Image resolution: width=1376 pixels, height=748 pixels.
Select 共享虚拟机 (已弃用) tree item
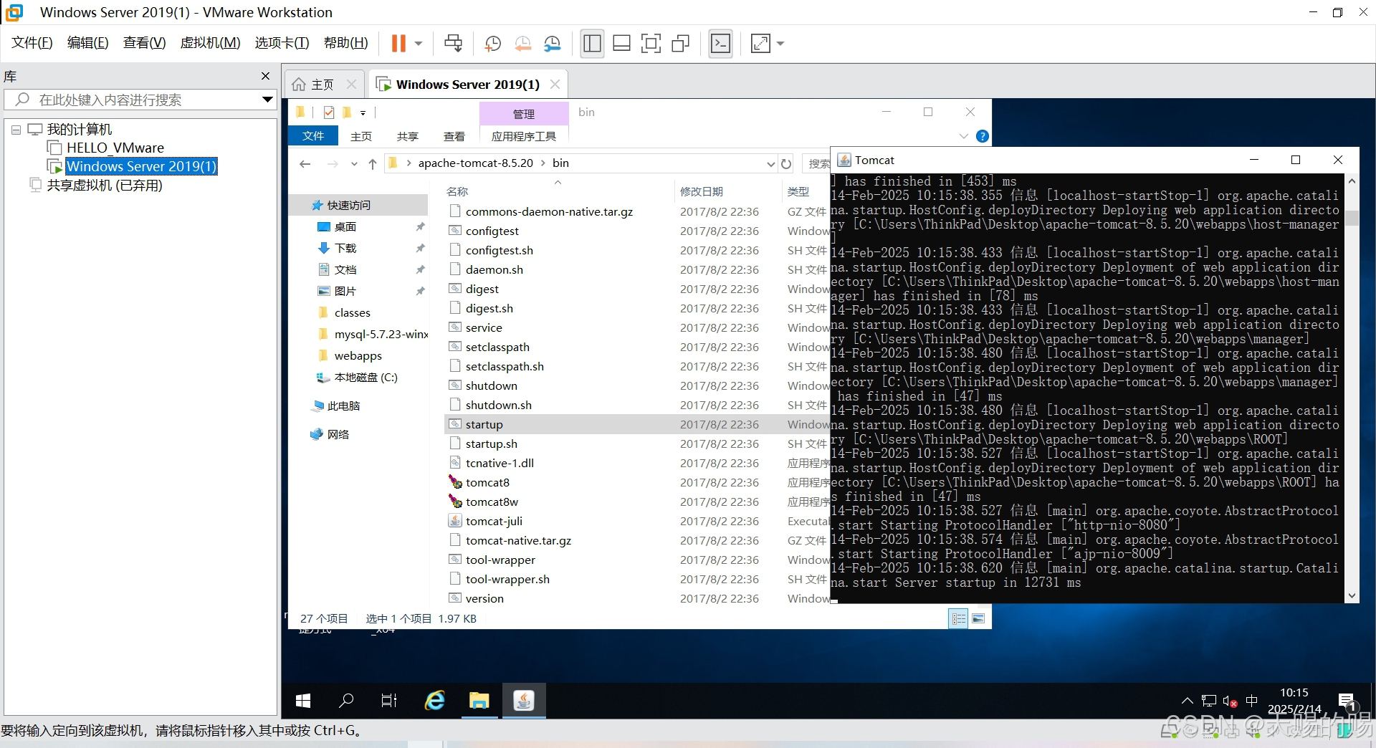[x=105, y=186]
